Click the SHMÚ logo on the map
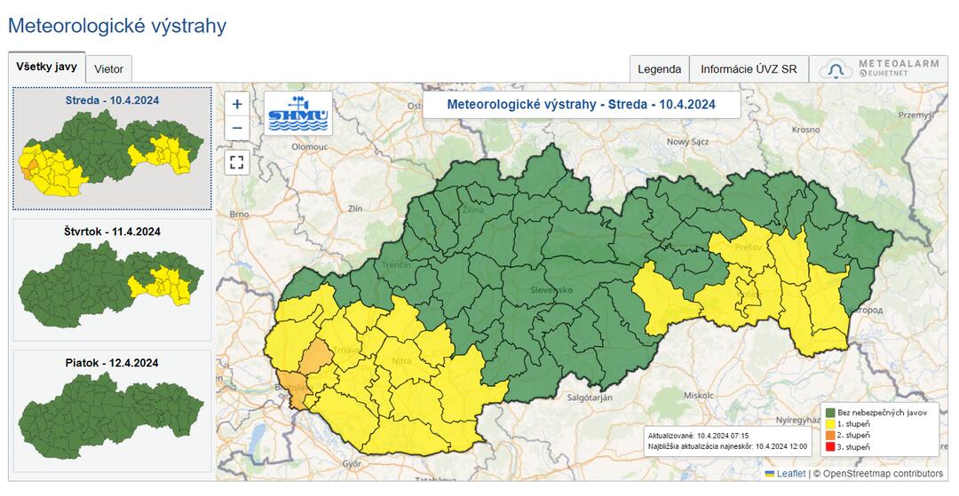 (x=298, y=113)
